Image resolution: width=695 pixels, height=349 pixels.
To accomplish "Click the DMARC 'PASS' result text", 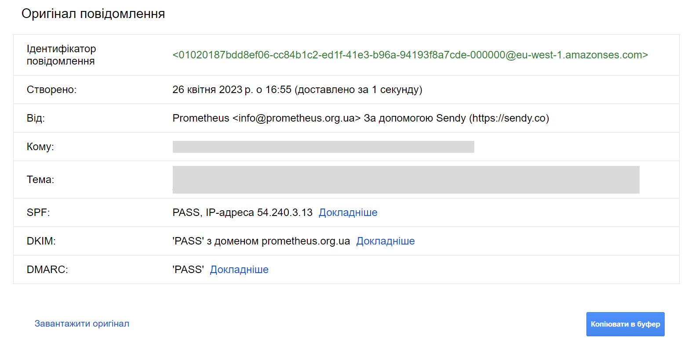I will (x=188, y=270).
